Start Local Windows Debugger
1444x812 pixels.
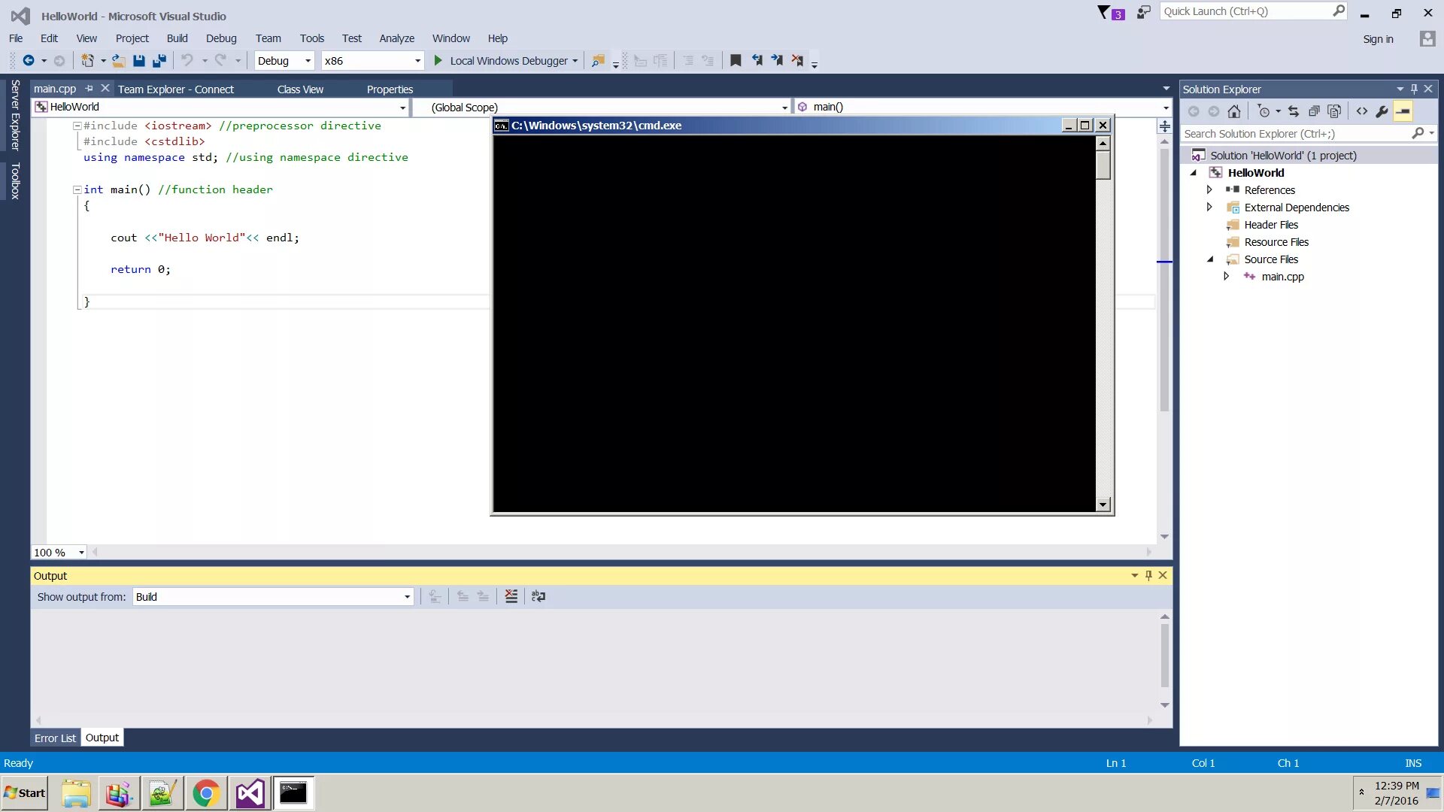tap(439, 61)
